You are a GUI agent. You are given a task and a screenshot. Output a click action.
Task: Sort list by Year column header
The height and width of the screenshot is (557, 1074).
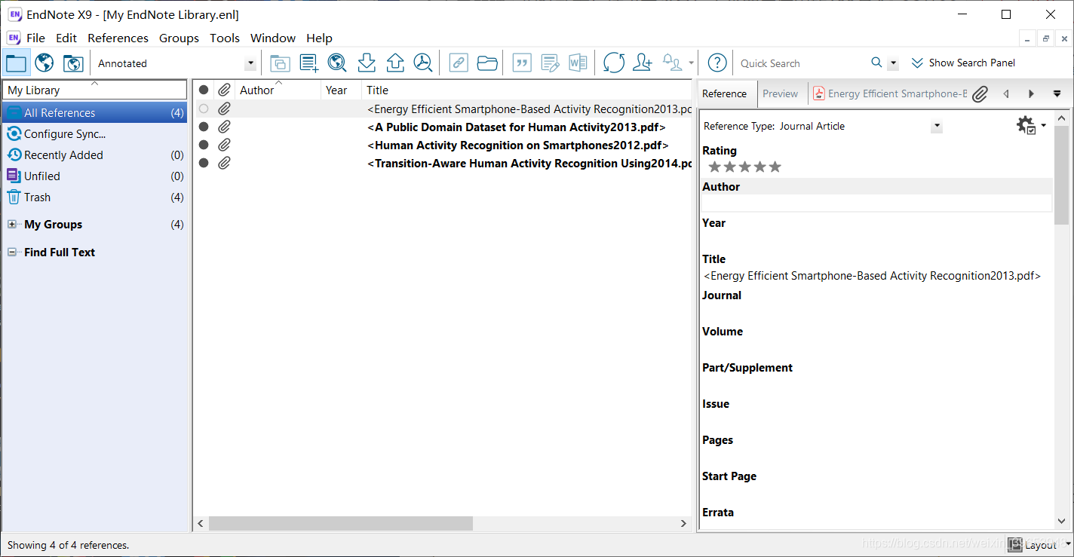click(341, 90)
